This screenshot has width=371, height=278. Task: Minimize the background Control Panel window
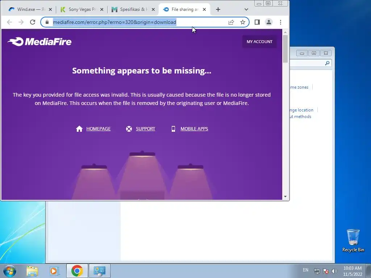point(302,53)
